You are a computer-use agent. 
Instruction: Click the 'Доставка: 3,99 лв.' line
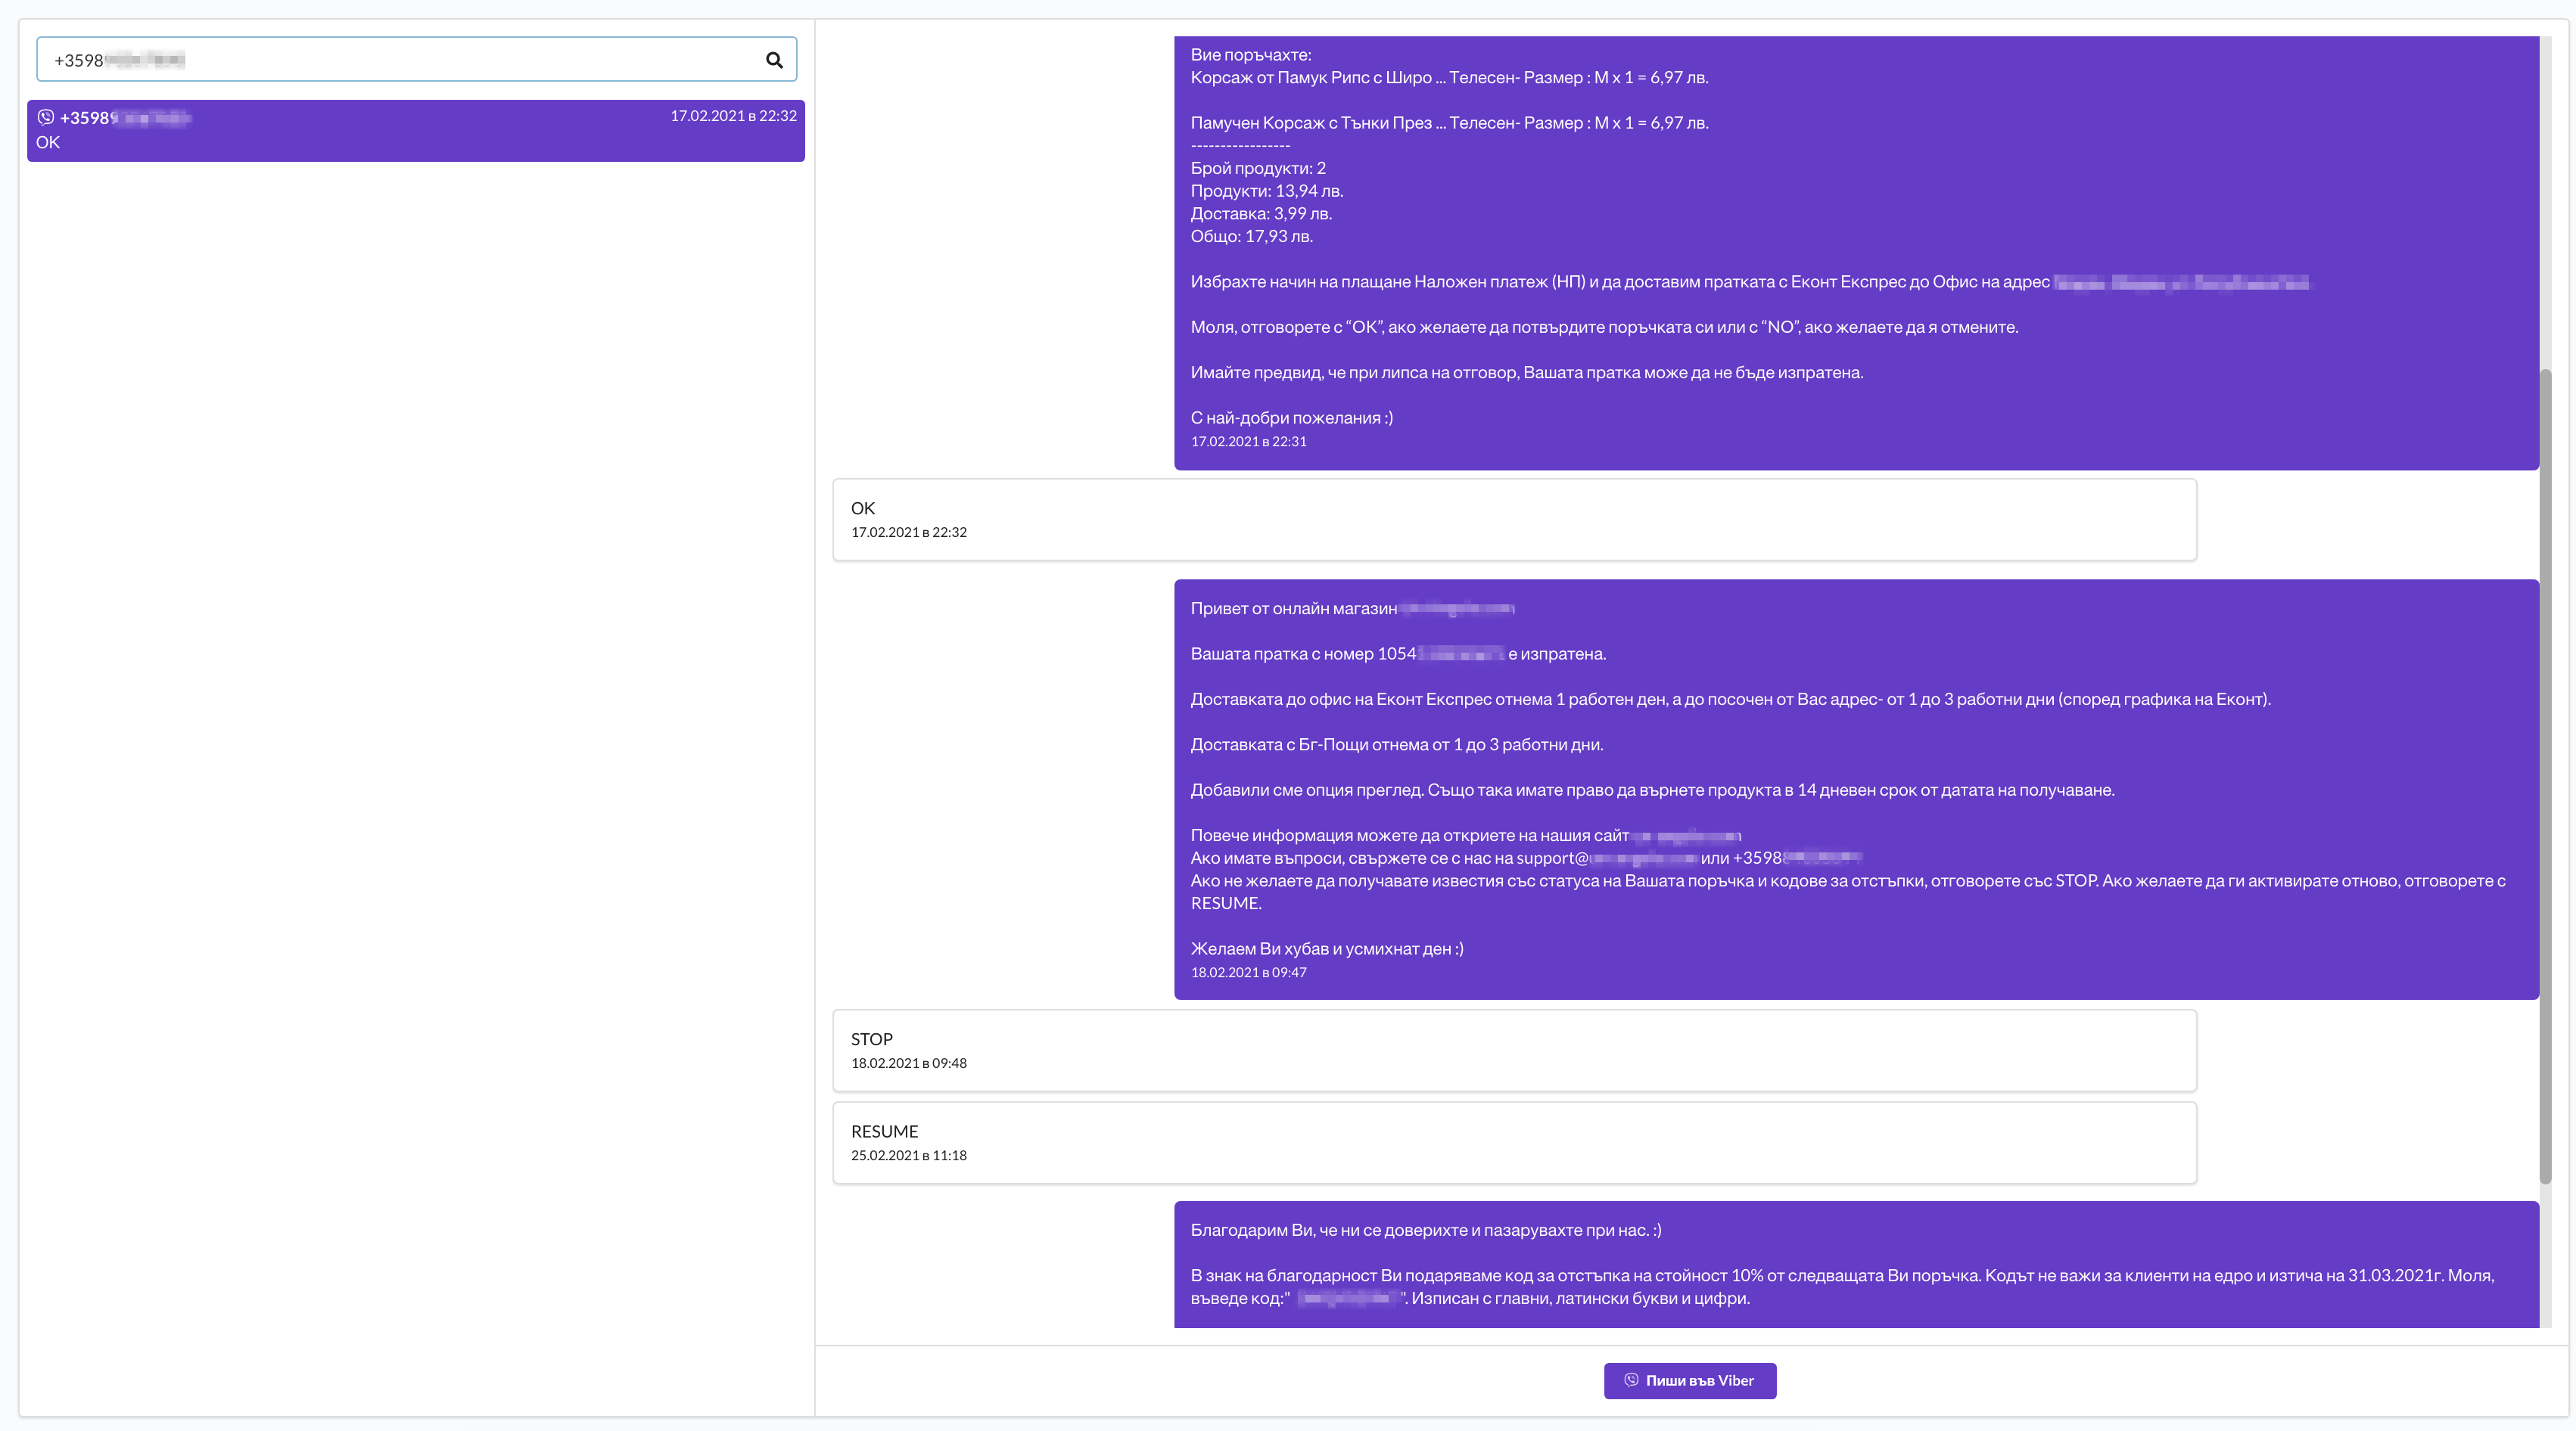pos(1261,214)
